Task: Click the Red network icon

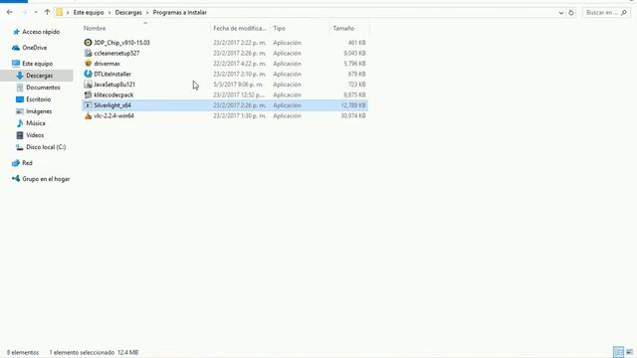Action: click(16, 163)
